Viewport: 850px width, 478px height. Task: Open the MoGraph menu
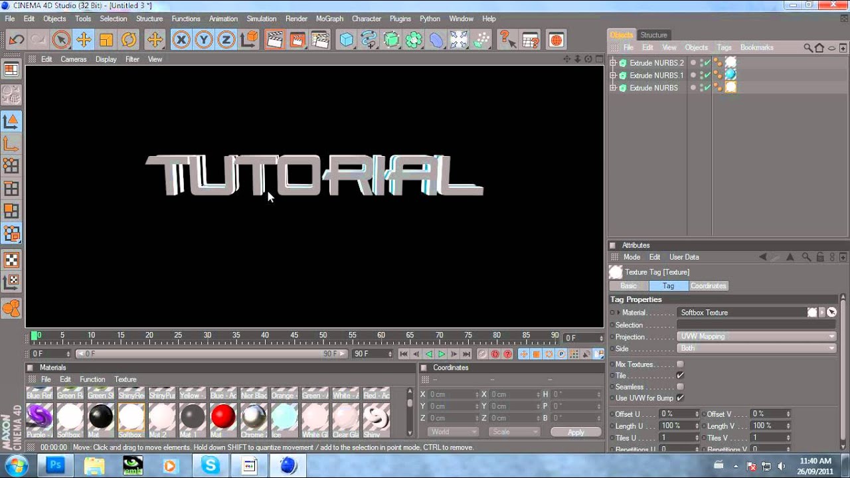click(329, 19)
